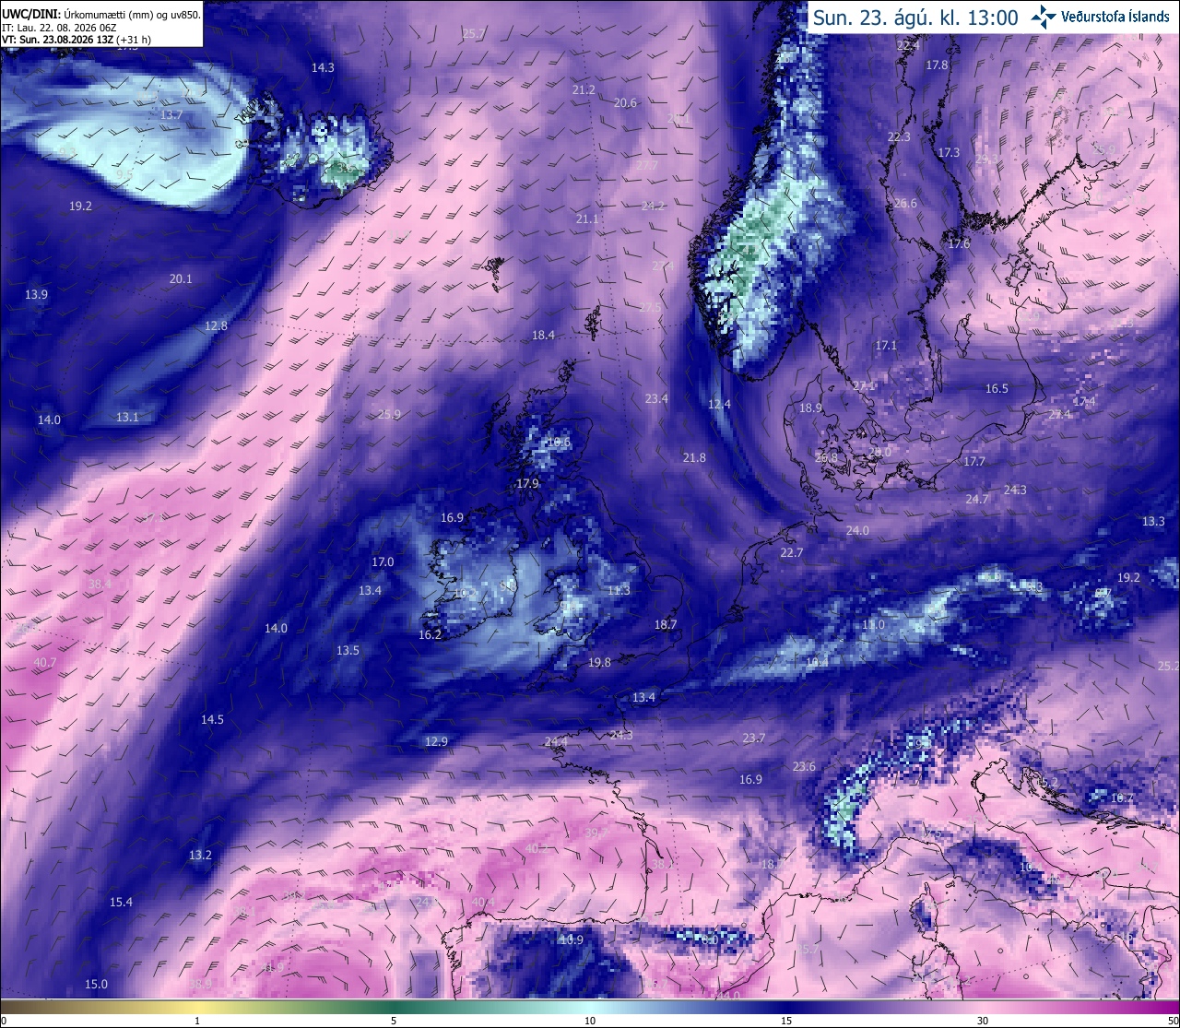Pick the dark blue region near 15 on the color scale
Viewport: 1180px width, 1028px height.
786,1006
